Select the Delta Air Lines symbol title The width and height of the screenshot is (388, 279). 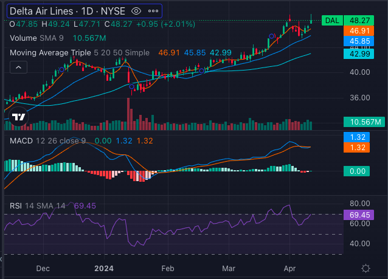tap(68, 11)
